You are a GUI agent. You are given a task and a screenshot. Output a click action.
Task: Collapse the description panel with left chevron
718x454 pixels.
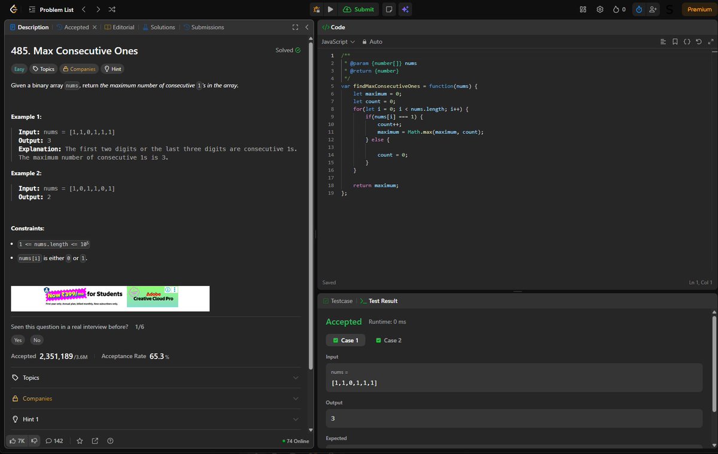[306, 28]
